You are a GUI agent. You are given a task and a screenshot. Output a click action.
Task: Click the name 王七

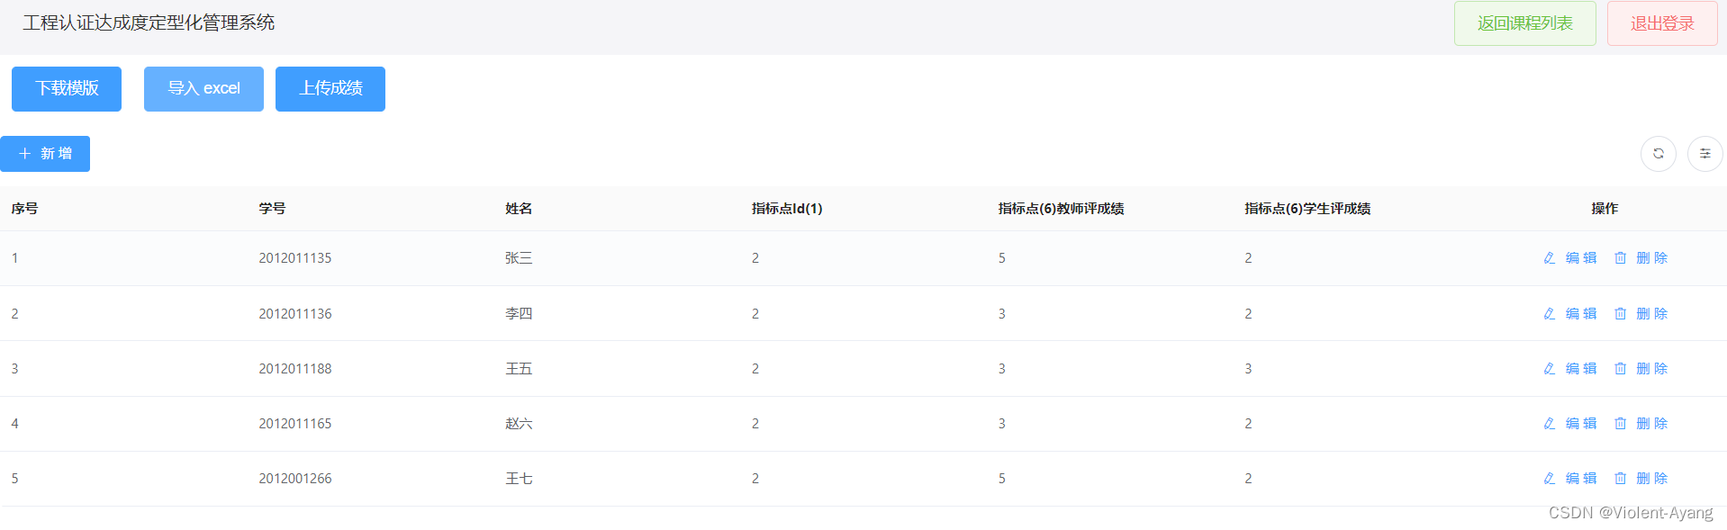519,479
